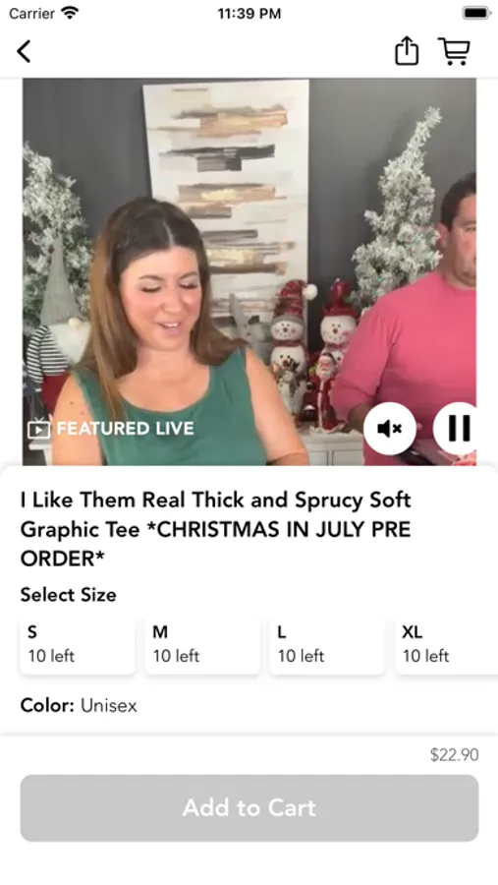
Task: Tap the FEATURED LIVE label text
Action: coord(125,429)
